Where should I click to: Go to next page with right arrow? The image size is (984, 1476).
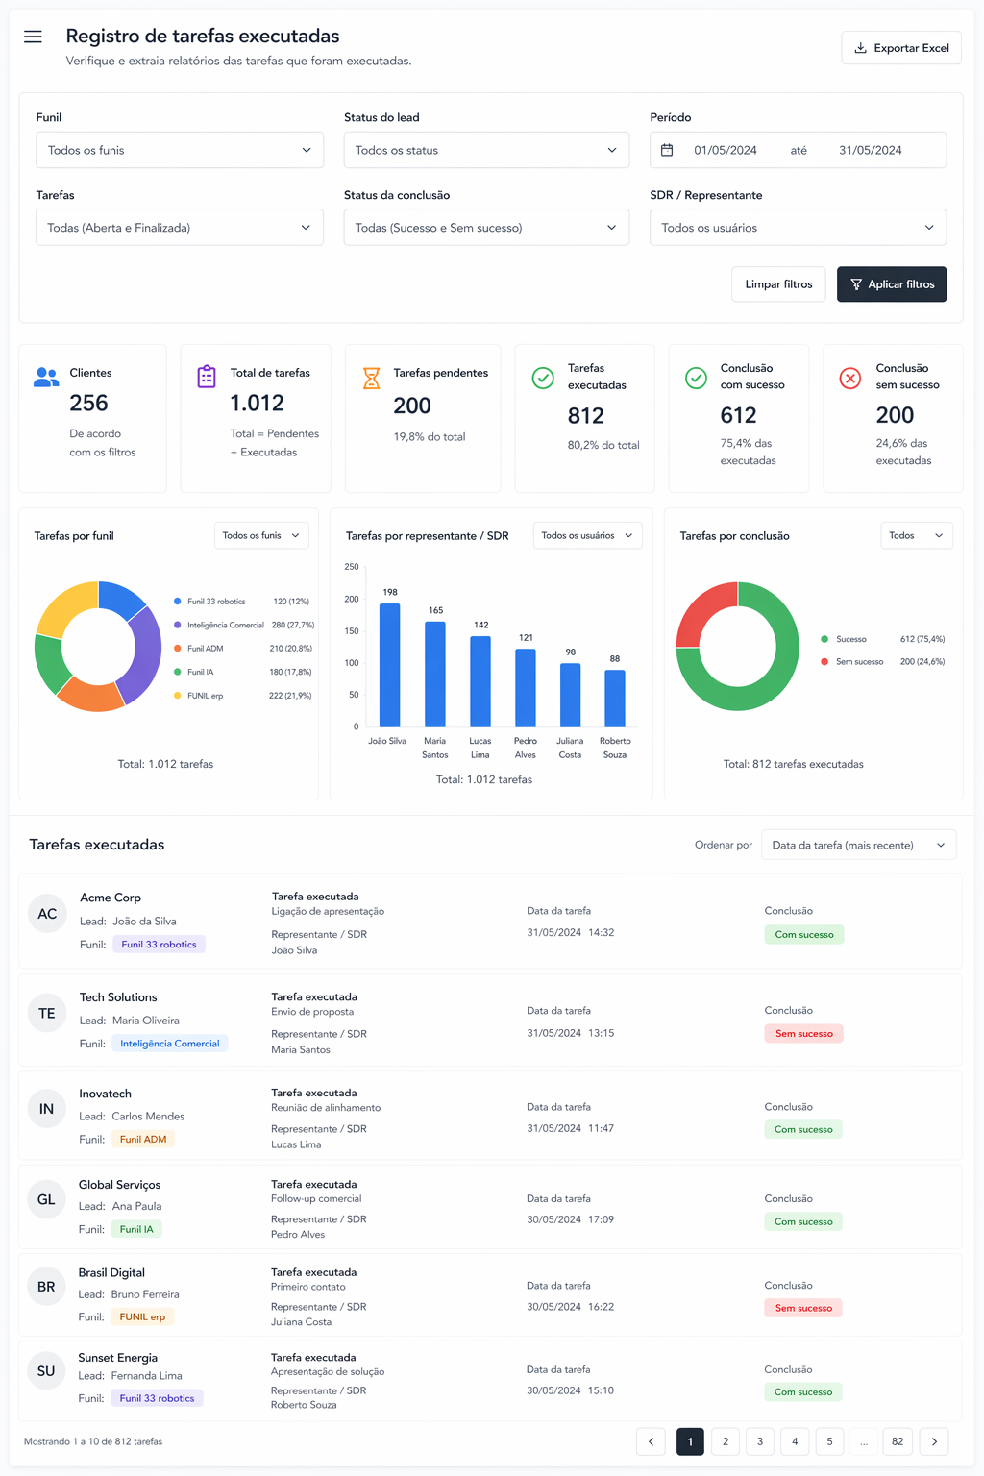(934, 1441)
